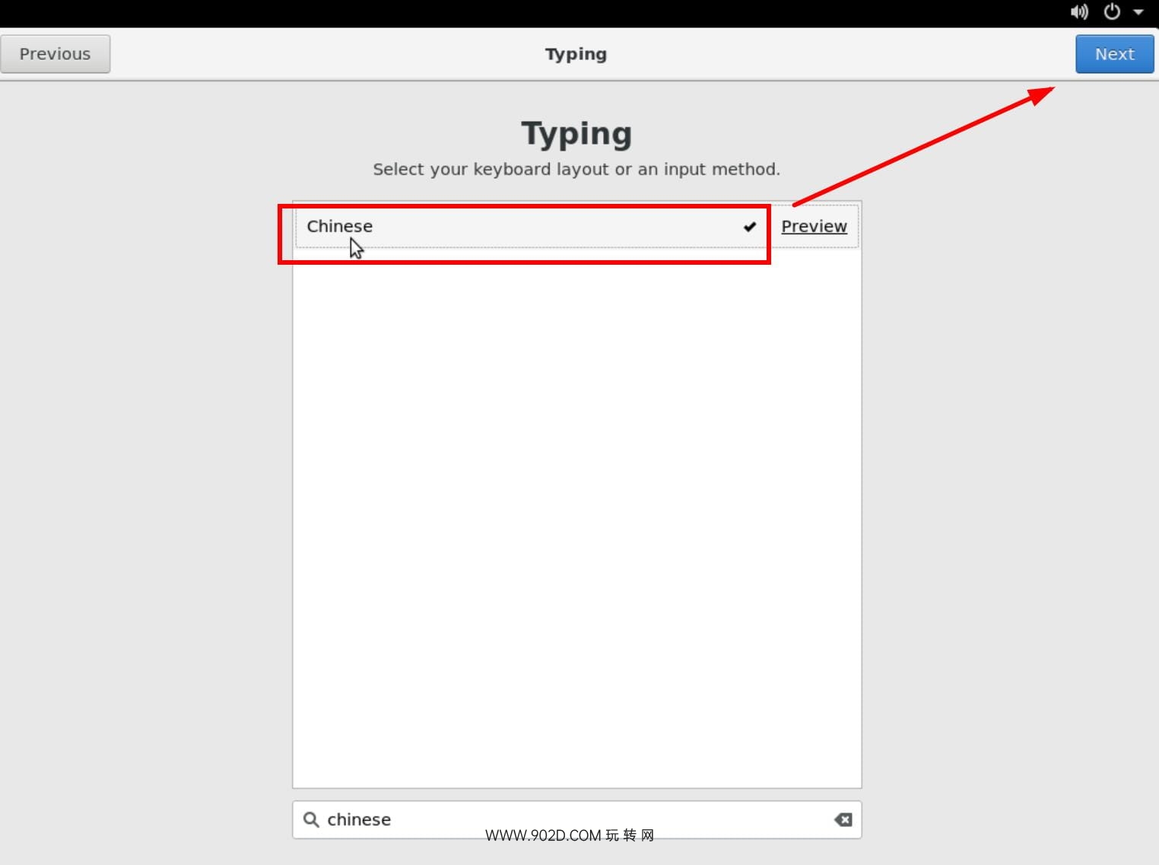Click the power icon in top bar
This screenshot has width=1159, height=865.
click(1112, 12)
